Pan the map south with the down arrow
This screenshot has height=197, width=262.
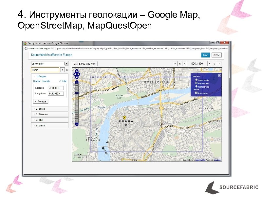[77, 77]
